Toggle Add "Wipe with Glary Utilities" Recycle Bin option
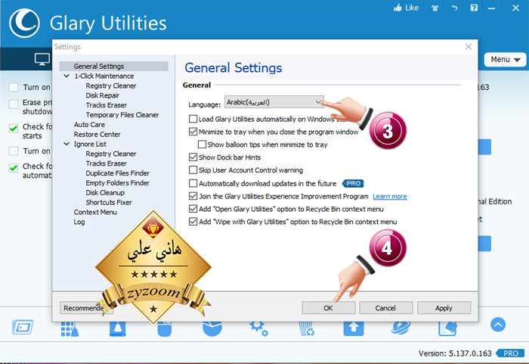The width and height of the screenshot is (529, 364). coord(193,222)
